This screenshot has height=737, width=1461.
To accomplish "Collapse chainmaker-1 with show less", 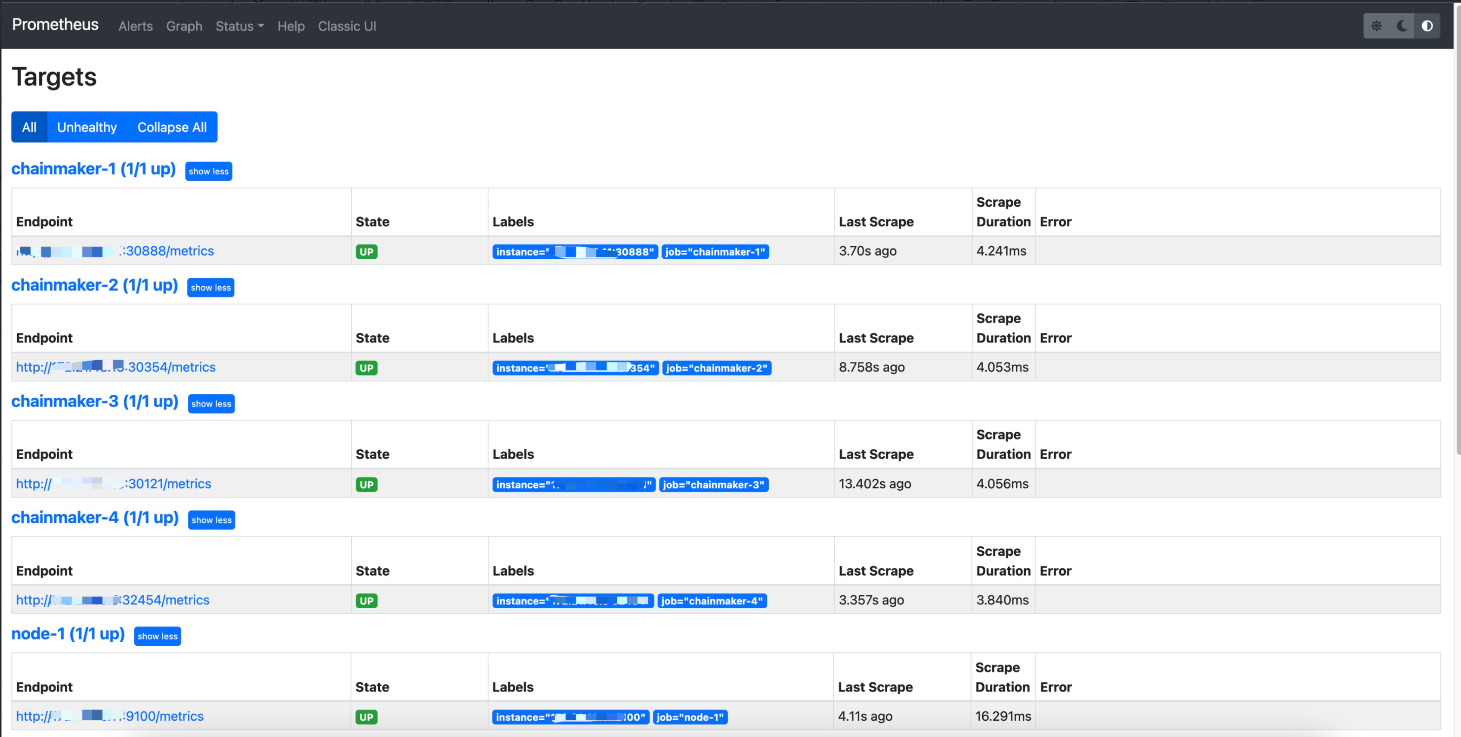I will tap(208, 171).
